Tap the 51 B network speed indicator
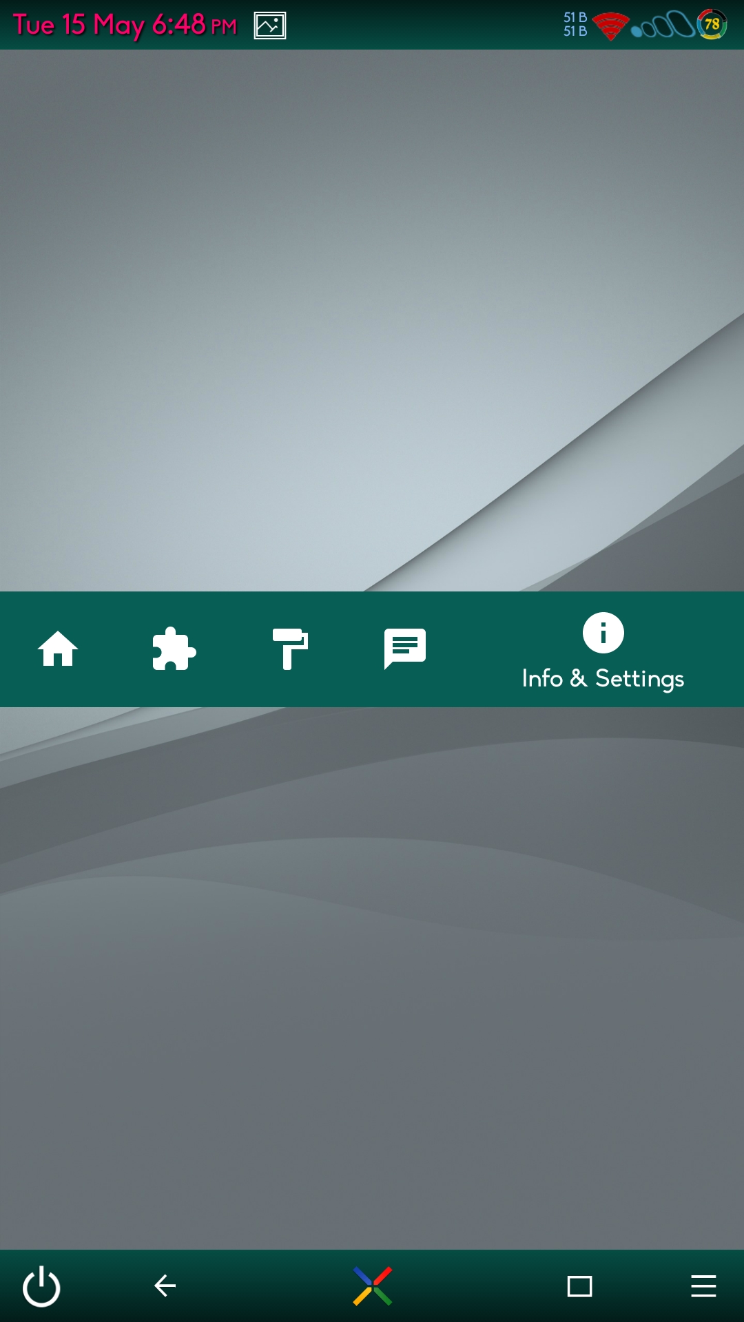 pyautogui.click(x=575, y=24)
